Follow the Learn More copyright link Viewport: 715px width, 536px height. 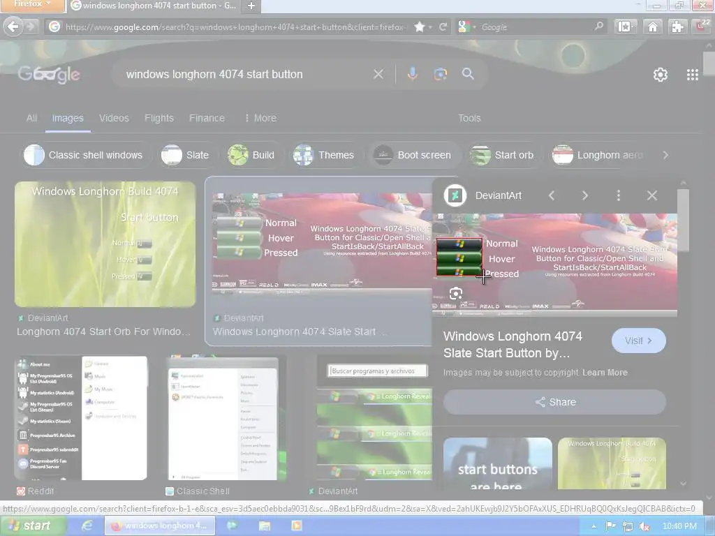point(605,373)
